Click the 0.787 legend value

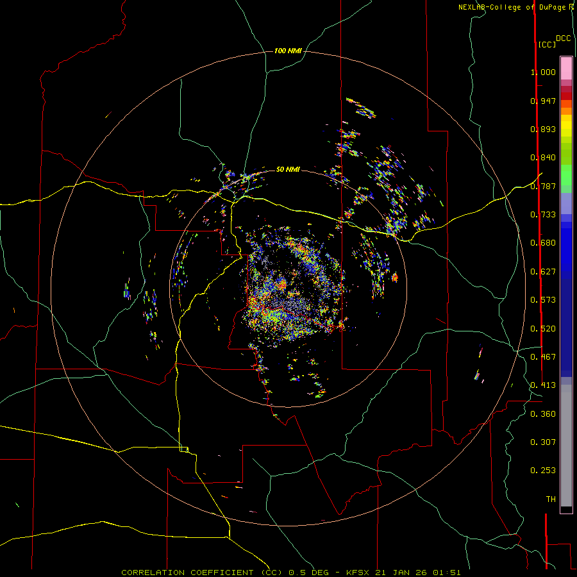point(543,186)
